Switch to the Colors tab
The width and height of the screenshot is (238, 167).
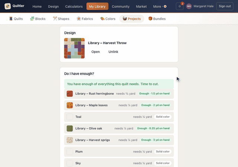point(108,19)
